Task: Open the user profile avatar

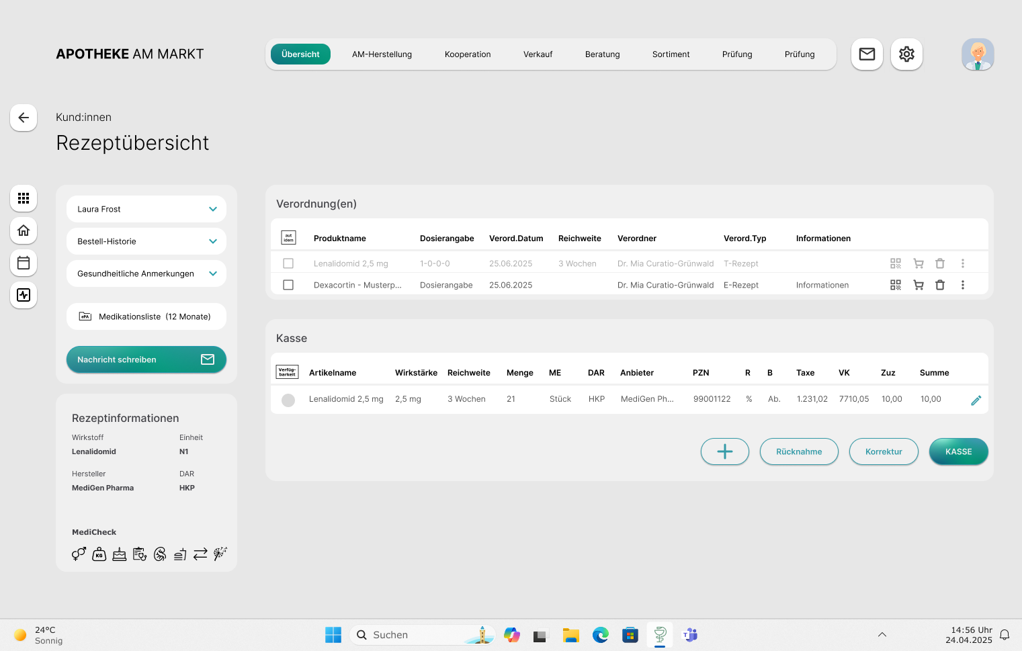Action: (x=978, y=54)
